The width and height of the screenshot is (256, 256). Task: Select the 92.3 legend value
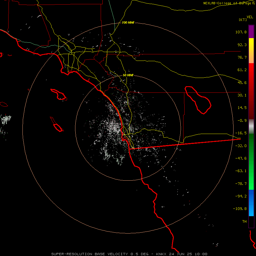coord(242,45)
